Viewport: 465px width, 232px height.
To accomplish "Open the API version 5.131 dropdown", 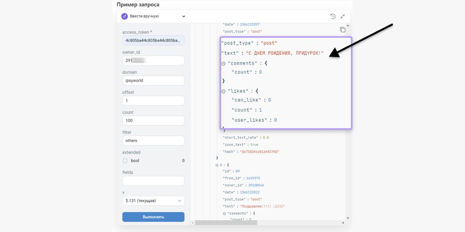I will 153,201.
